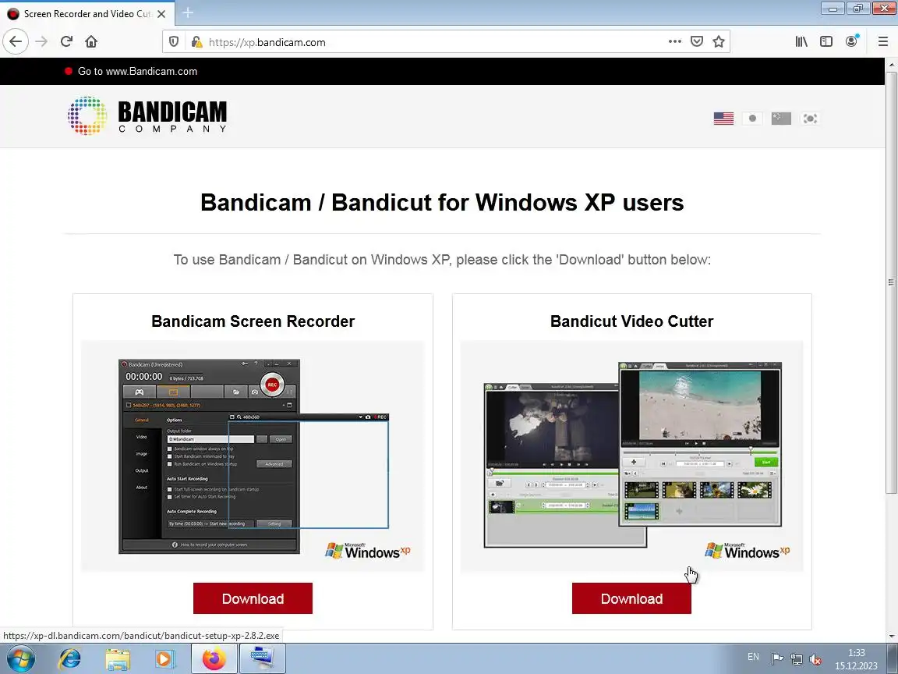The image size is (898, 674).
Task: Download Bandicut Video Cutter
Action: (x=631, y=598)
